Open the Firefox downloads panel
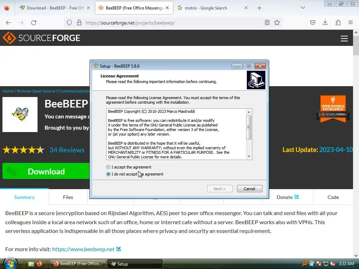 tap(325, 22)
